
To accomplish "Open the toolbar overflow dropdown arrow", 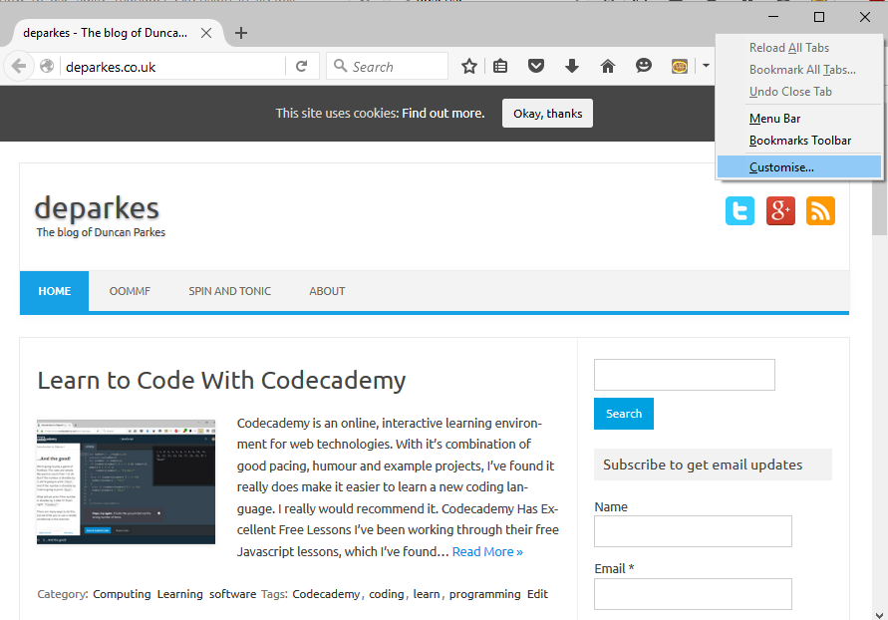I will click(x=705, y=66).
